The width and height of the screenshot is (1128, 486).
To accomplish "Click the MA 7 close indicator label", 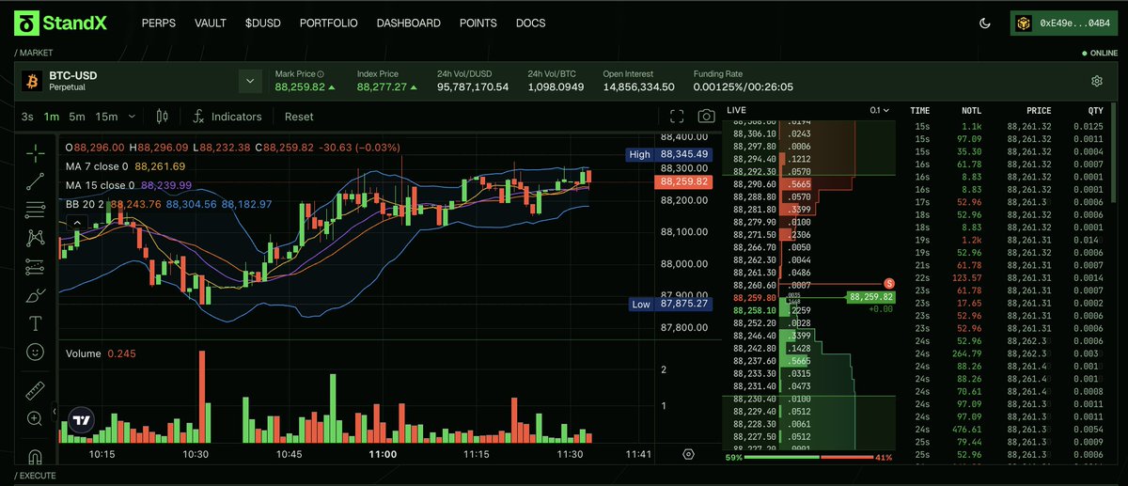I will click(99, 166).
